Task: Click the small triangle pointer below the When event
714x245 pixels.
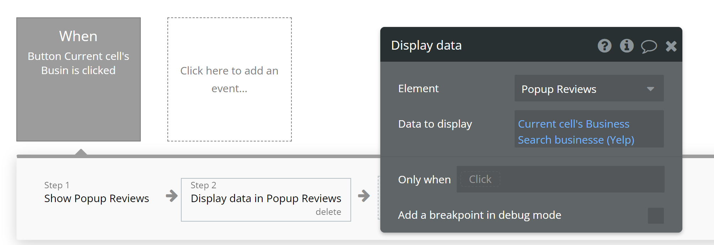Action: pos(81,152)
